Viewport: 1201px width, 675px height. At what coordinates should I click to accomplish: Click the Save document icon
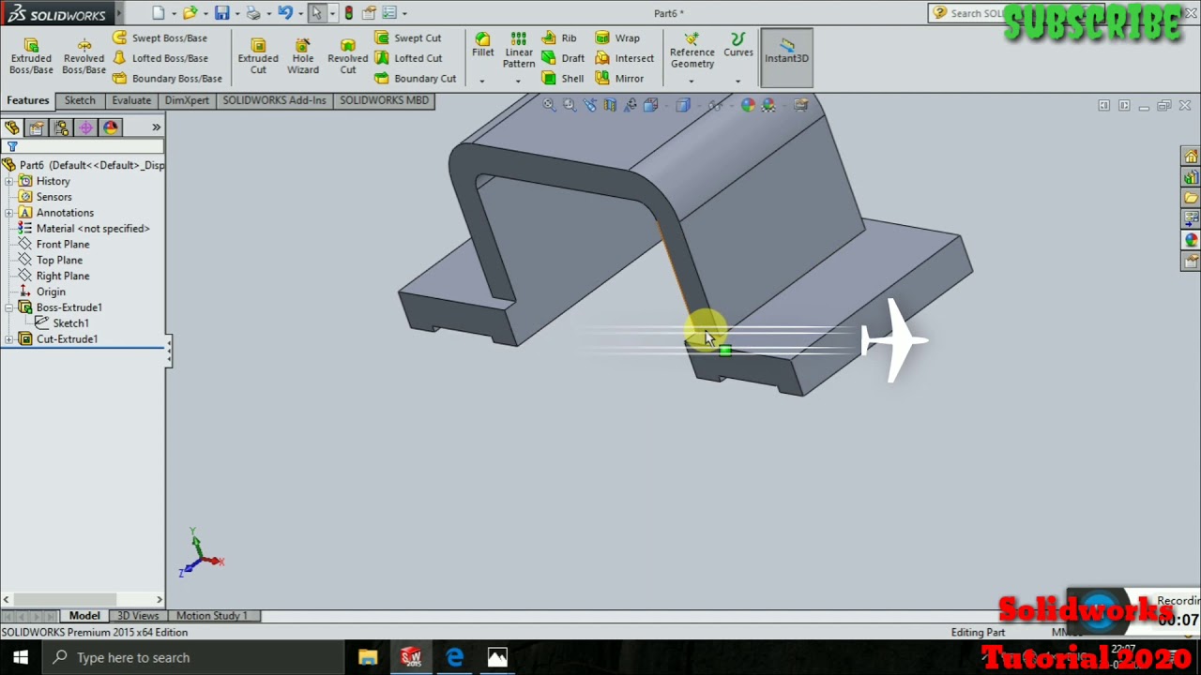pos(221,13)
